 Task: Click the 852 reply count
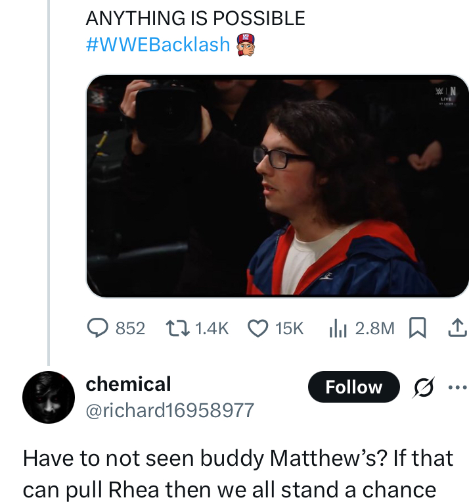[x=130, y=328]
